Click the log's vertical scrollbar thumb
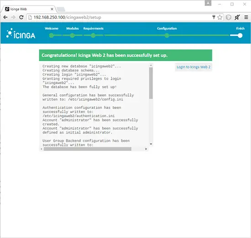This screenshot has width=251, height=238. [x=151, y=83]
